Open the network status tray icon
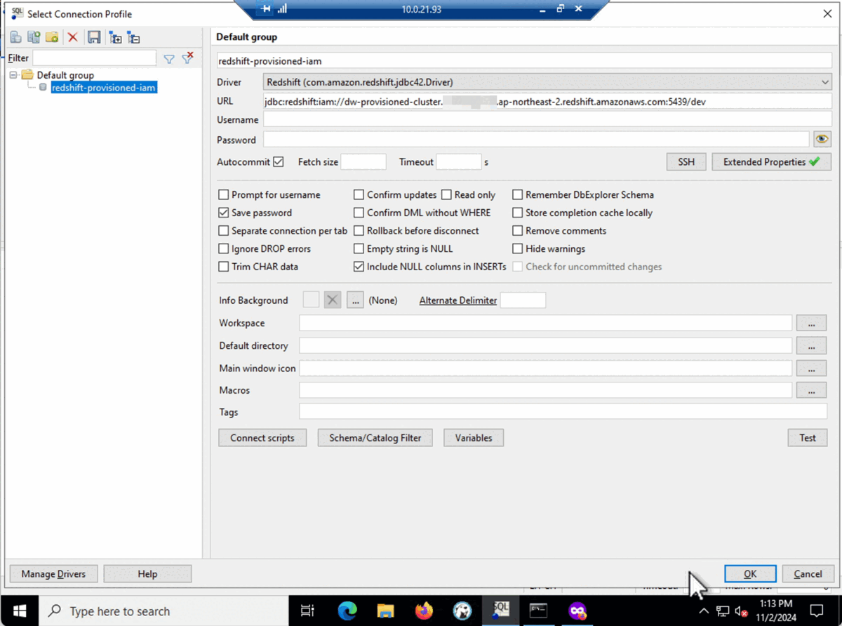Screen dimensions: 842x626 click(x=723, y=611)
